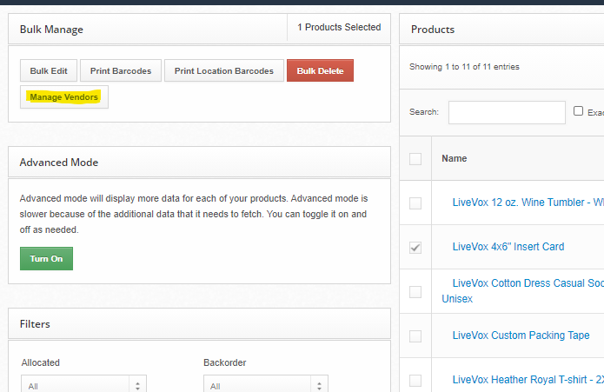Open LiveVox Heather Royal T-shirt product
The image size is (604, 392).
528,379
